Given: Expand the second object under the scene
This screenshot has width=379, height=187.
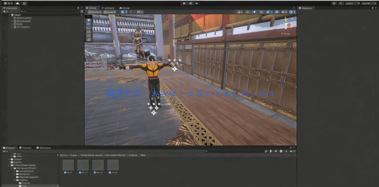Looking at the screenshot, I should point(12,21).
